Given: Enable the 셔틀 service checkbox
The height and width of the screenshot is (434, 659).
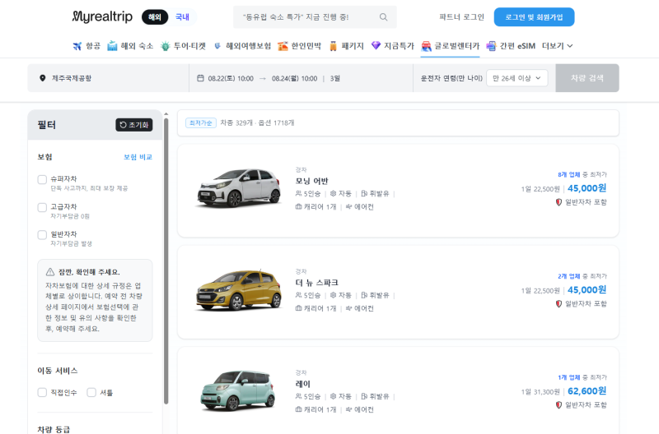Looking at the screenshot, I should (x=91, y=392).
